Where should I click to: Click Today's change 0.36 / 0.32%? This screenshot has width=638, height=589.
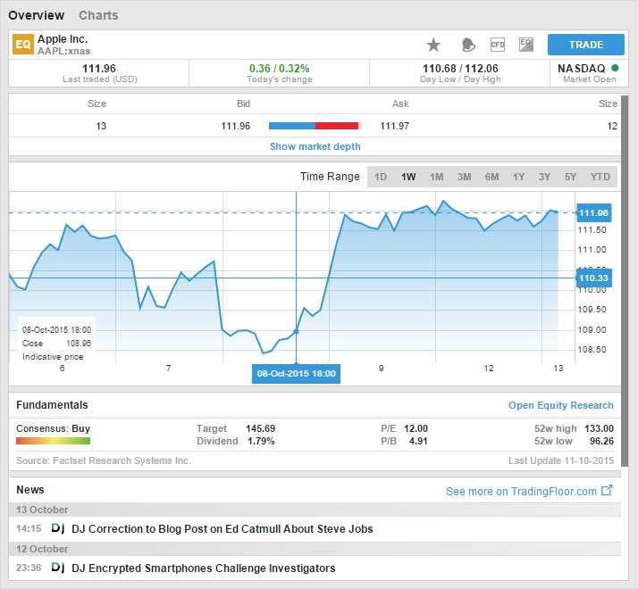(x=279, y=69)
